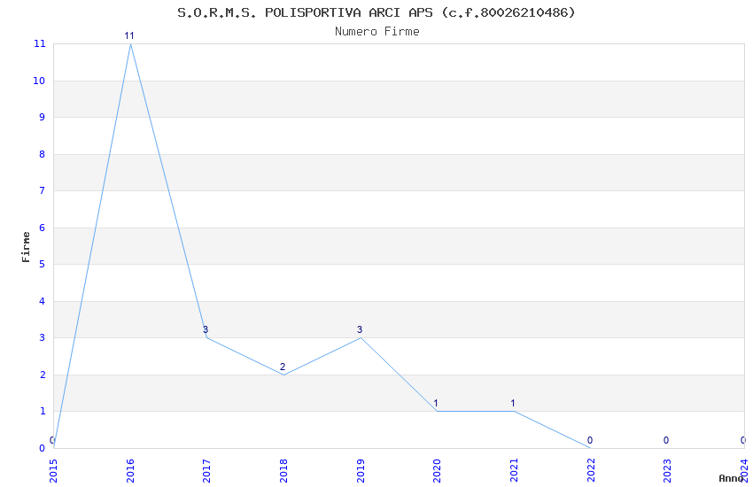Click the x-axis year 2020

(437, 471)
